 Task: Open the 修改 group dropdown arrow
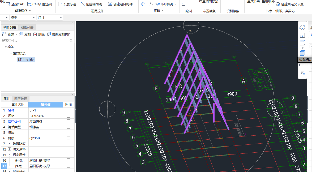click(x=163, y=11)
